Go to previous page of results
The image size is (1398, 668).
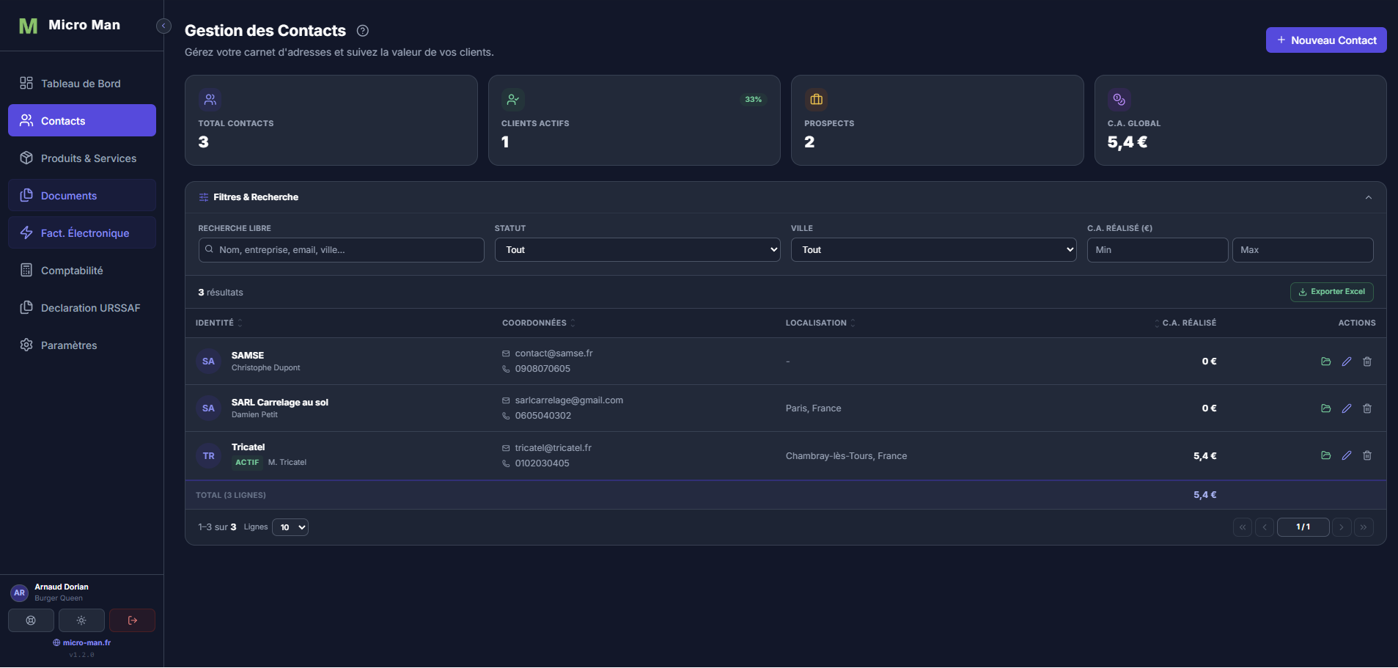click(x=1264, y=527)
